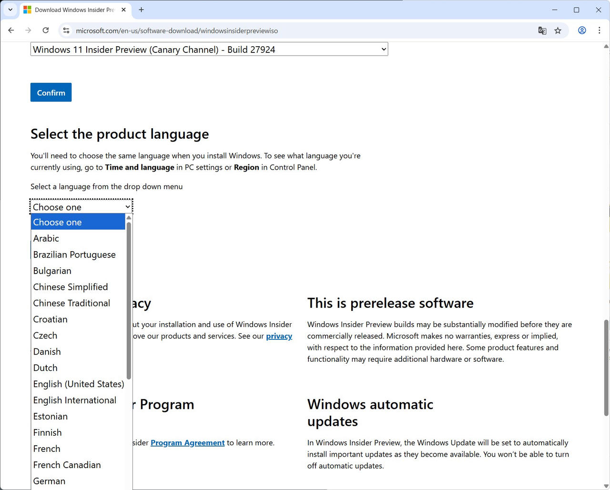This screenshot has width=610, height=490.
Task: Select the highlighted Choose one option
Action: tap(78, 222)
